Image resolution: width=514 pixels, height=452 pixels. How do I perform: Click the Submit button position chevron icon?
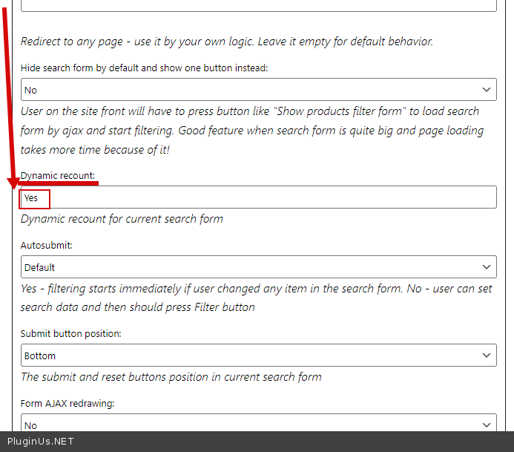click(487, 356)
